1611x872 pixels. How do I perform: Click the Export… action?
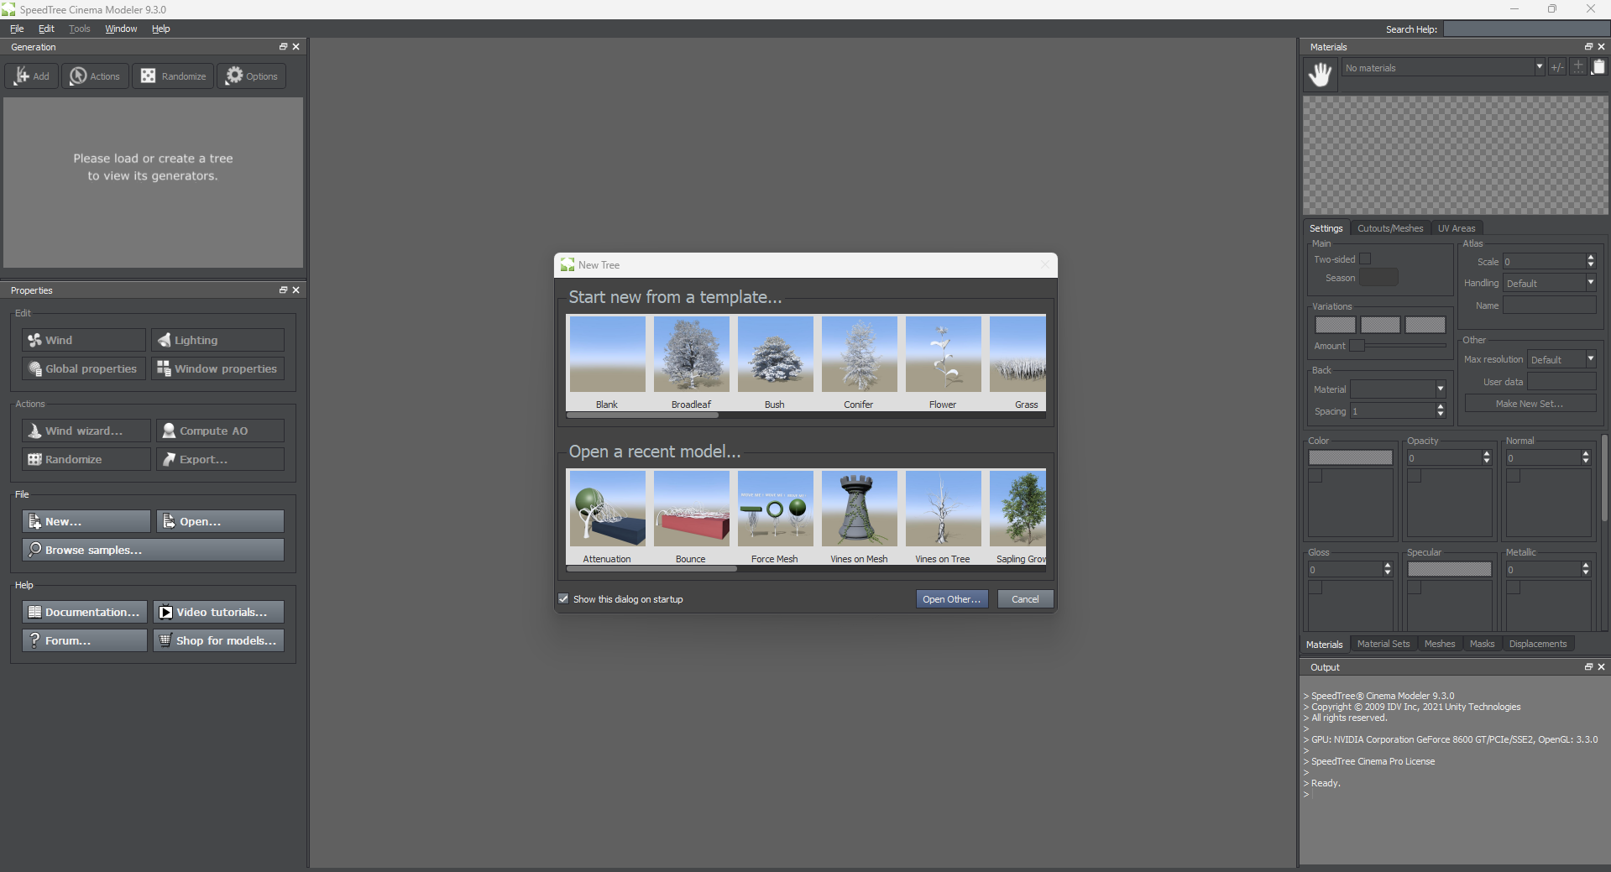(x=221, y=459)
